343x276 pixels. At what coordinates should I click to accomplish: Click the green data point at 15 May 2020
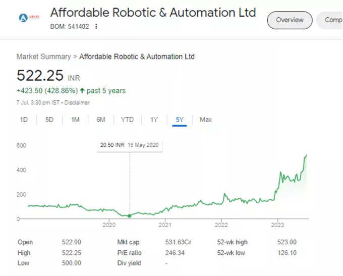130,216
